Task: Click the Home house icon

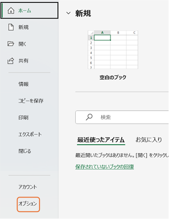Action: coord(11,11)
